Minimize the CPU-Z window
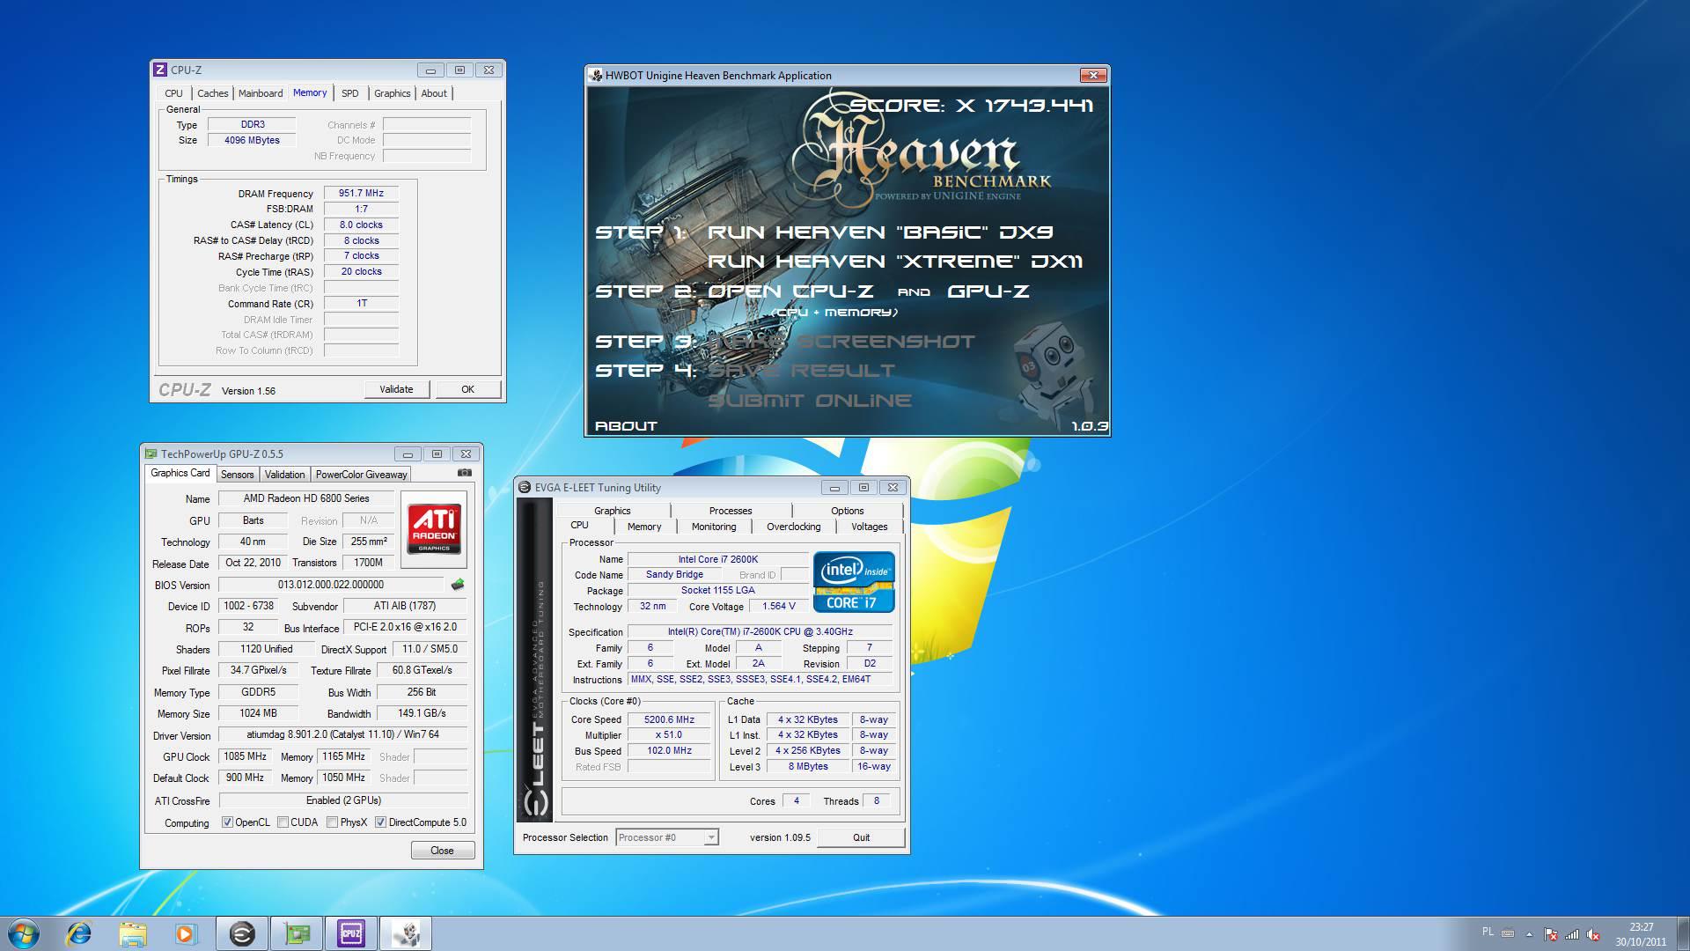The image size is (1690, 951). 430,70
